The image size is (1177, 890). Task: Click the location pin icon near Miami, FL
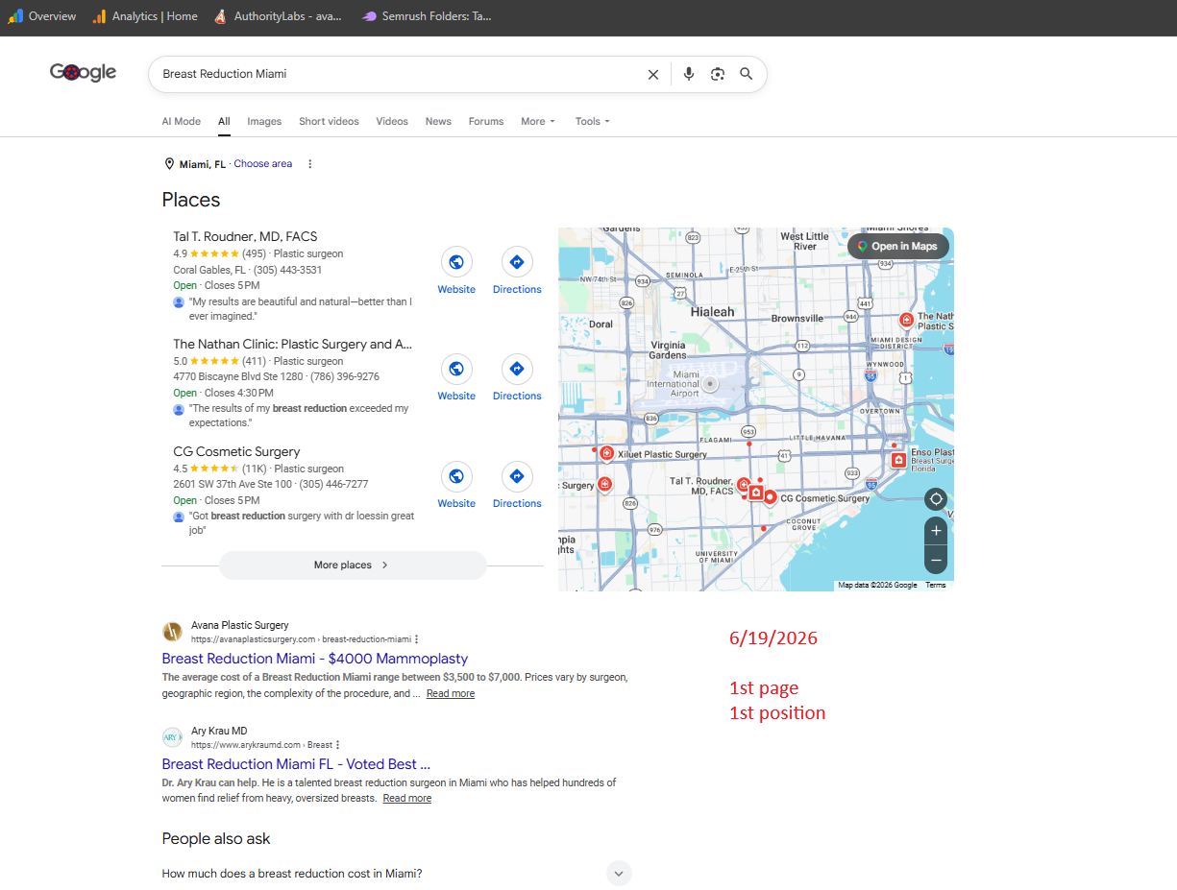pyautogui.click(x=169, y=164)
